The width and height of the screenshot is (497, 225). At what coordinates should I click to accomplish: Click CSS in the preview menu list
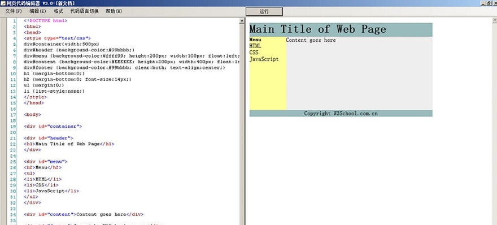click(254, 53)
